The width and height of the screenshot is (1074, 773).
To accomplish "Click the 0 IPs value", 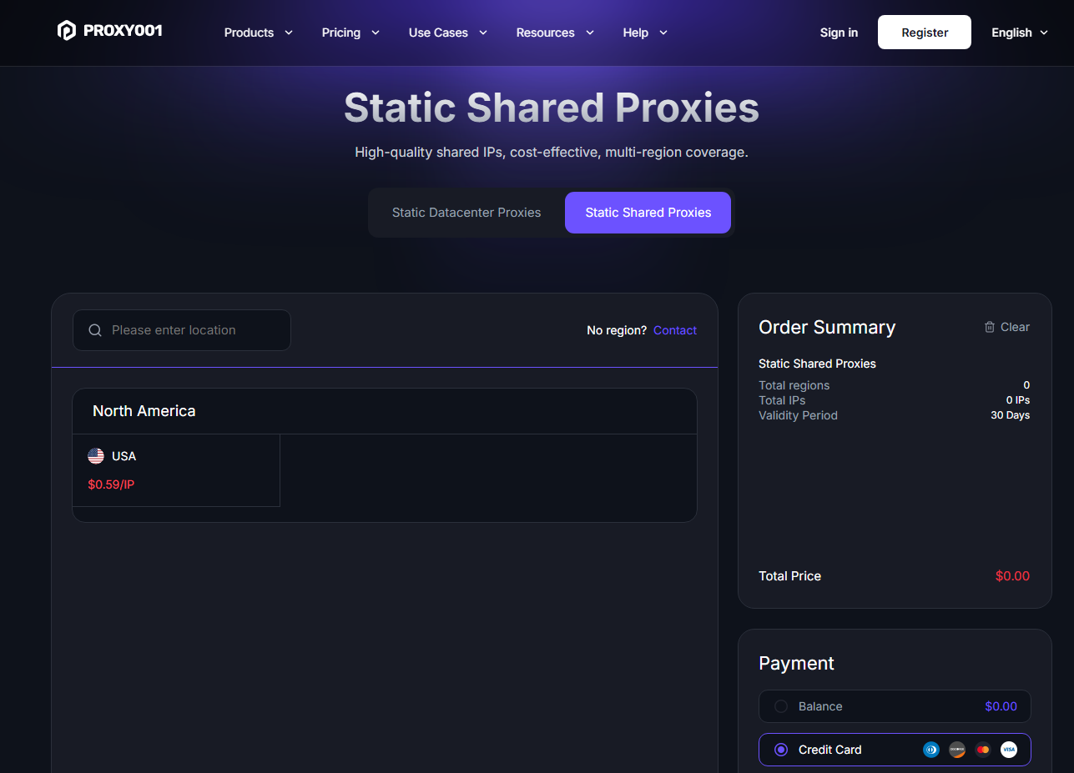I will click(x=1017, y=400).
